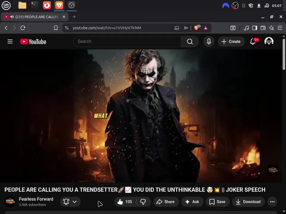The height and width of the screenshot is (214, 286).
Task: Close the YouTube browser tab
Action: click(64, 17)
